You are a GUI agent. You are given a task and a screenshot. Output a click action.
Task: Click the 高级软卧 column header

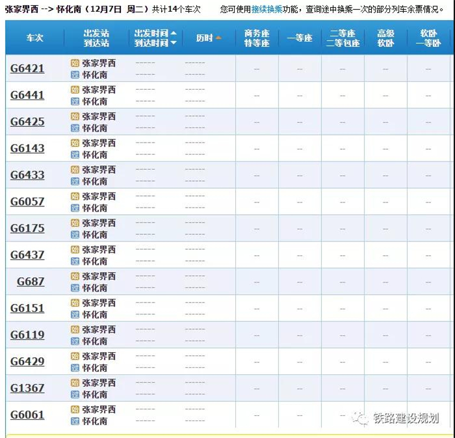[x=385, y=38]
